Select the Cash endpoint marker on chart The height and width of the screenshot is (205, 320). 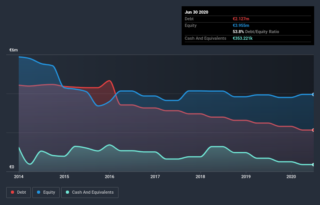(313, 164)
